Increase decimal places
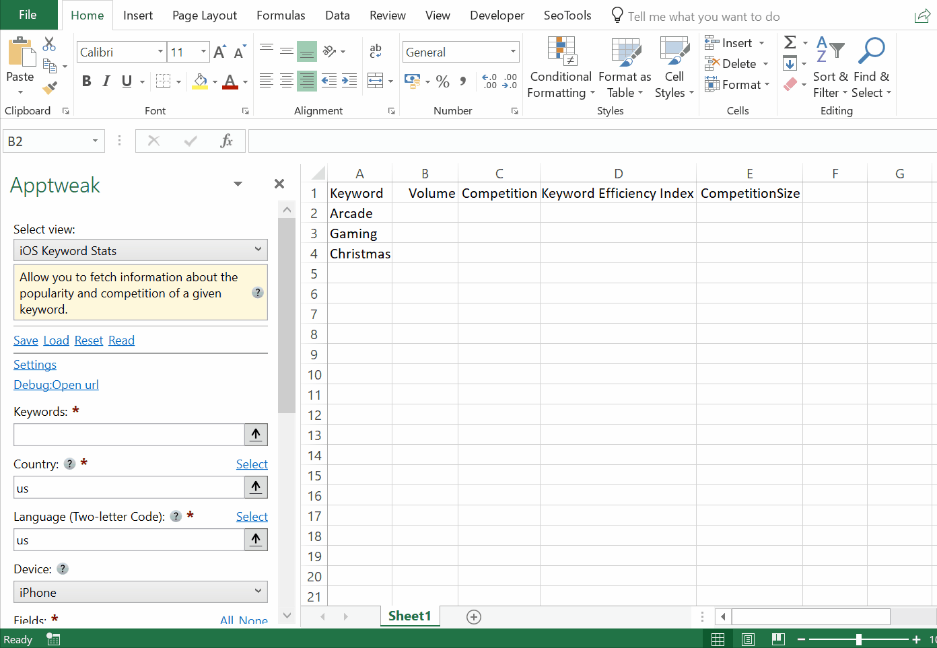Image resolution: width=937 pixels, height=648 pixels. click(489, 81)
